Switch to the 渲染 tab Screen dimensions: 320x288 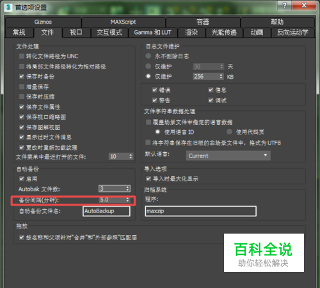coord(191,33)
